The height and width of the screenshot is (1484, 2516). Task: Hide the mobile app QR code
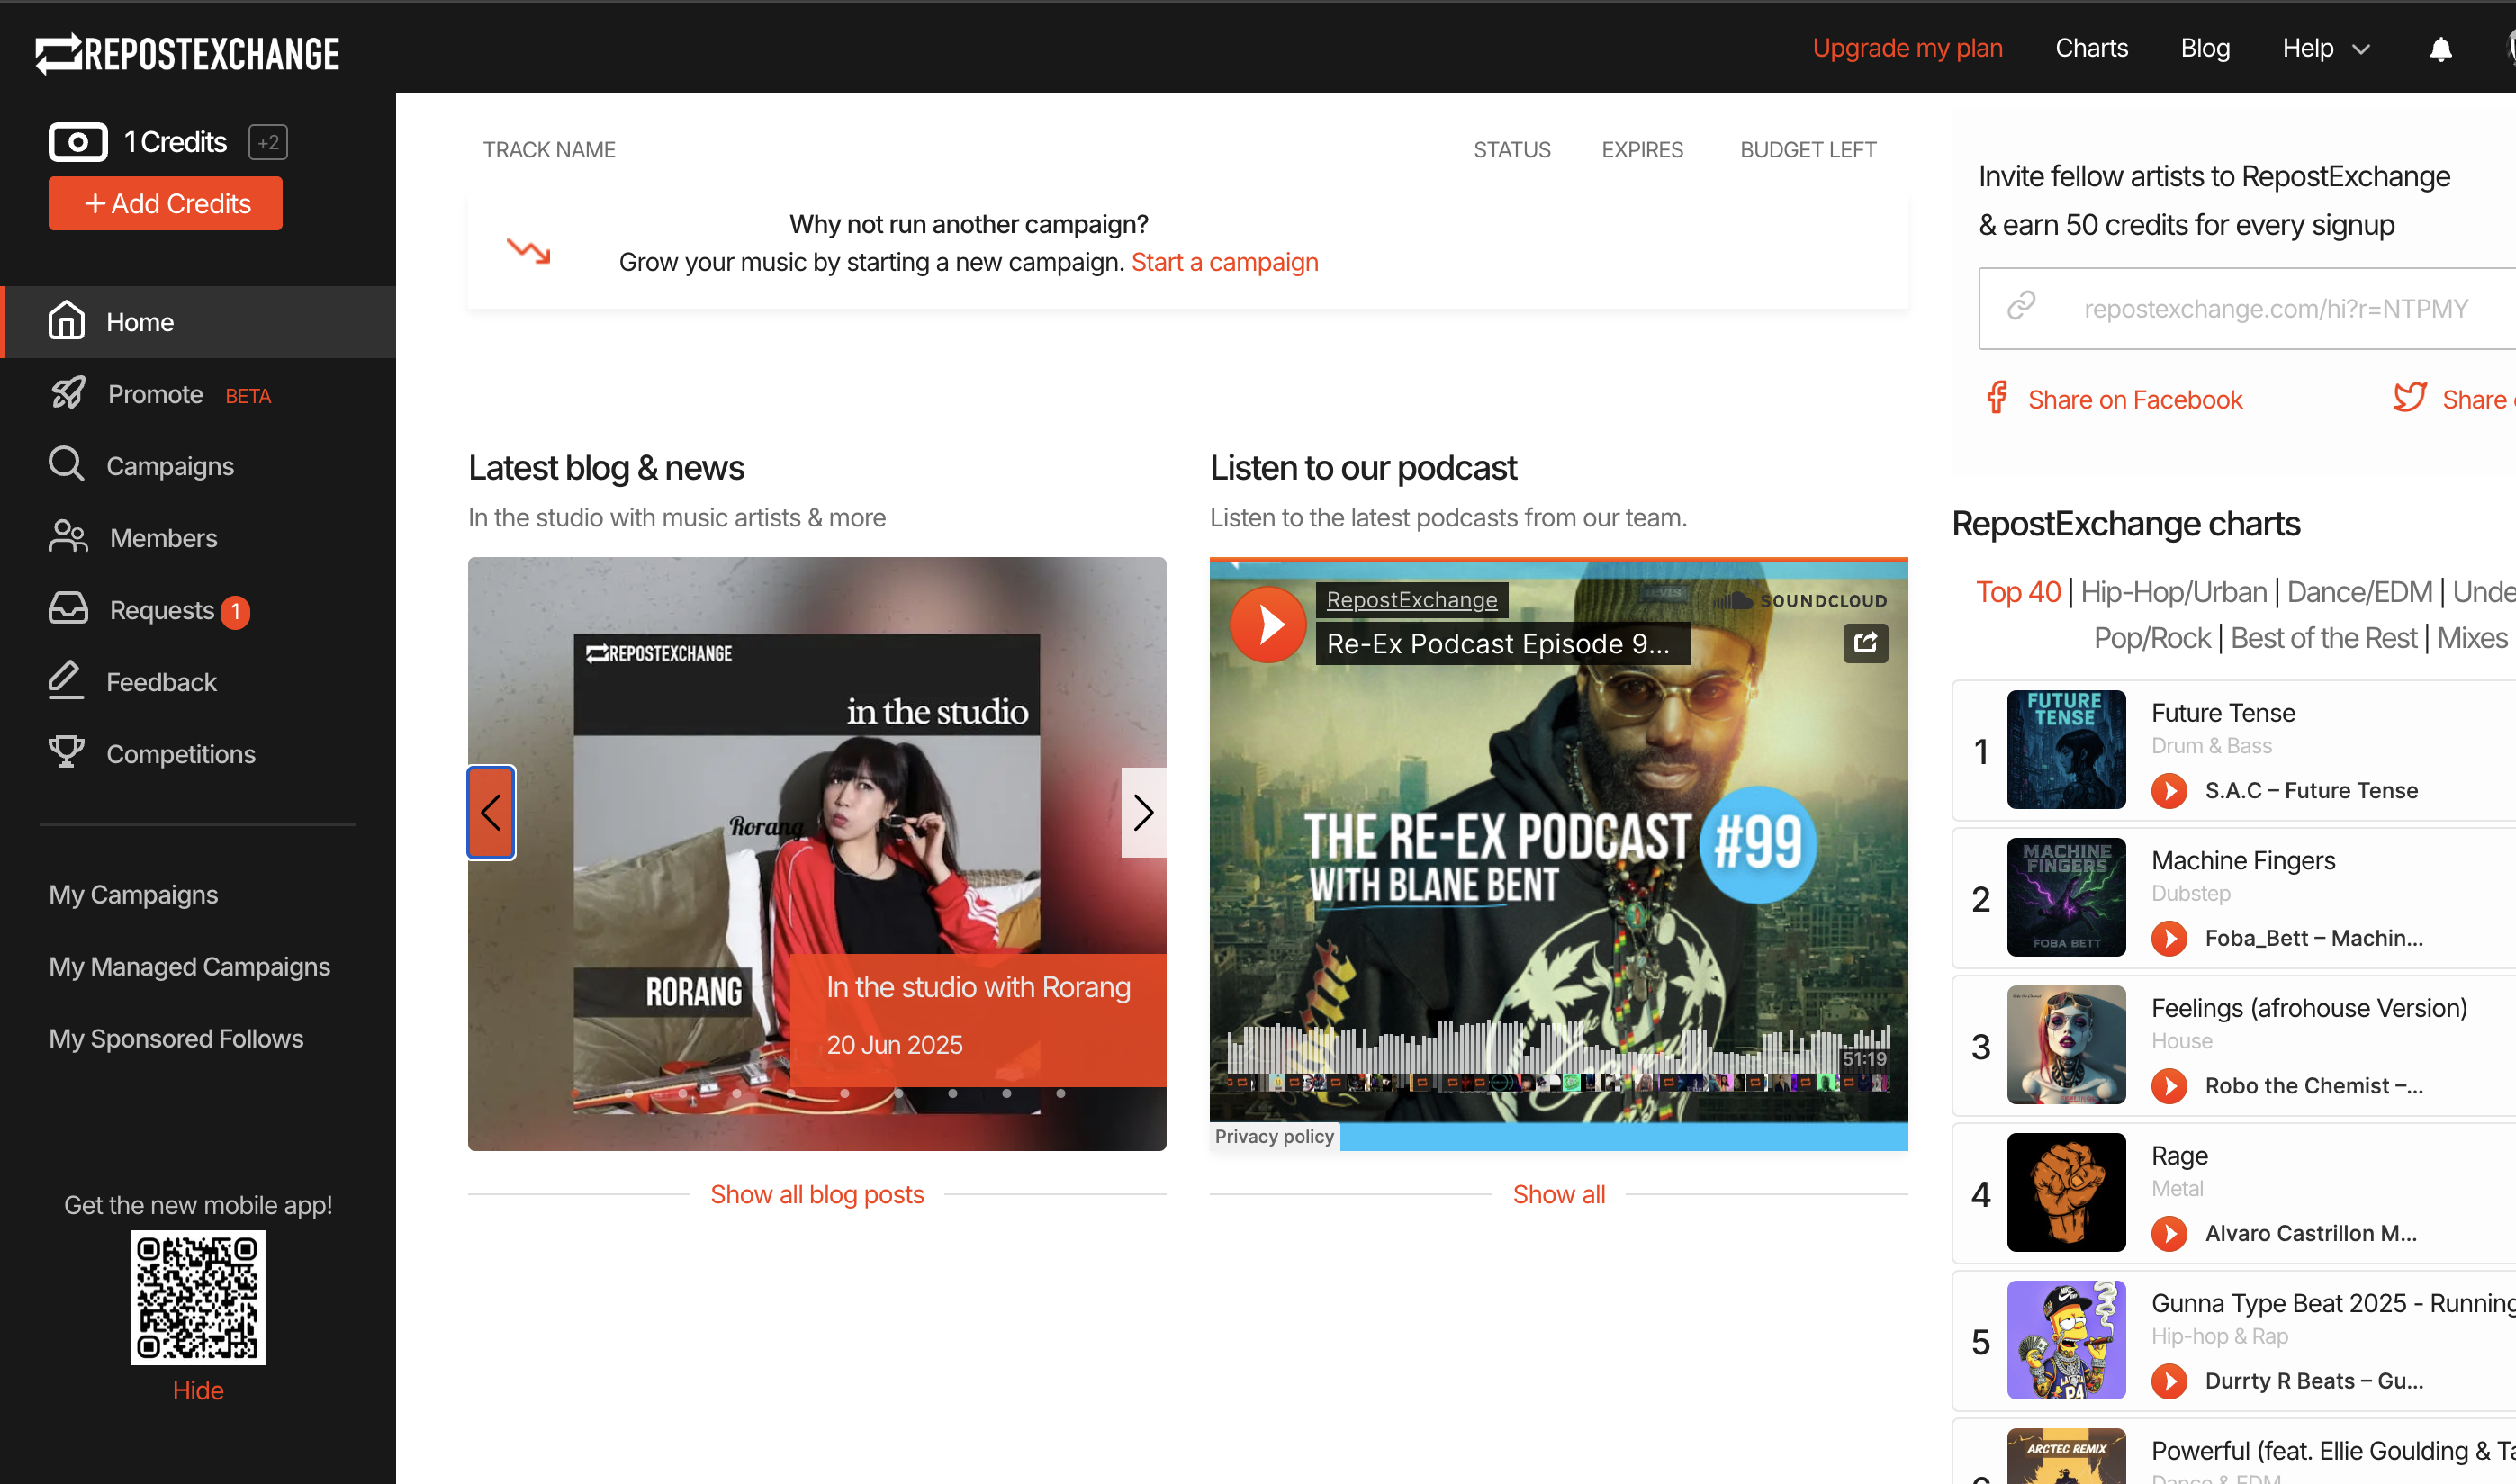[198, 1390]
